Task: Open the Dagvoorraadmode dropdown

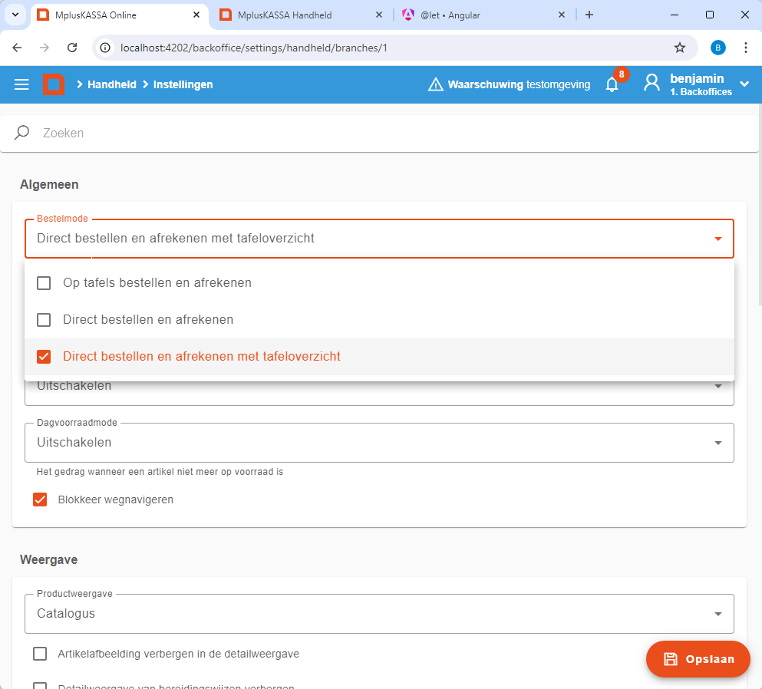Action: click(379, 443)
